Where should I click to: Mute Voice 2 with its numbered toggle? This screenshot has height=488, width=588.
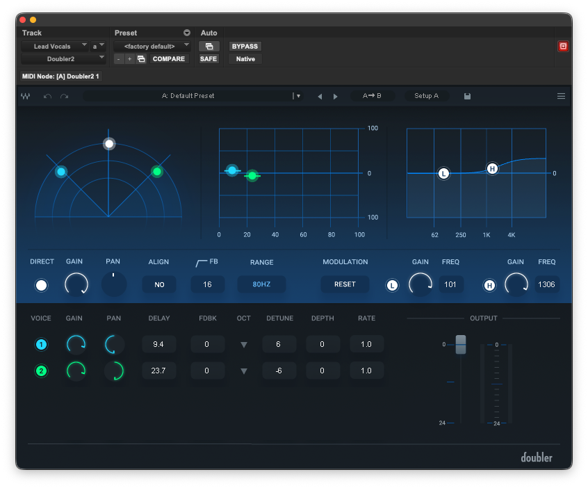pyautogui.click(x=40, y=371)
